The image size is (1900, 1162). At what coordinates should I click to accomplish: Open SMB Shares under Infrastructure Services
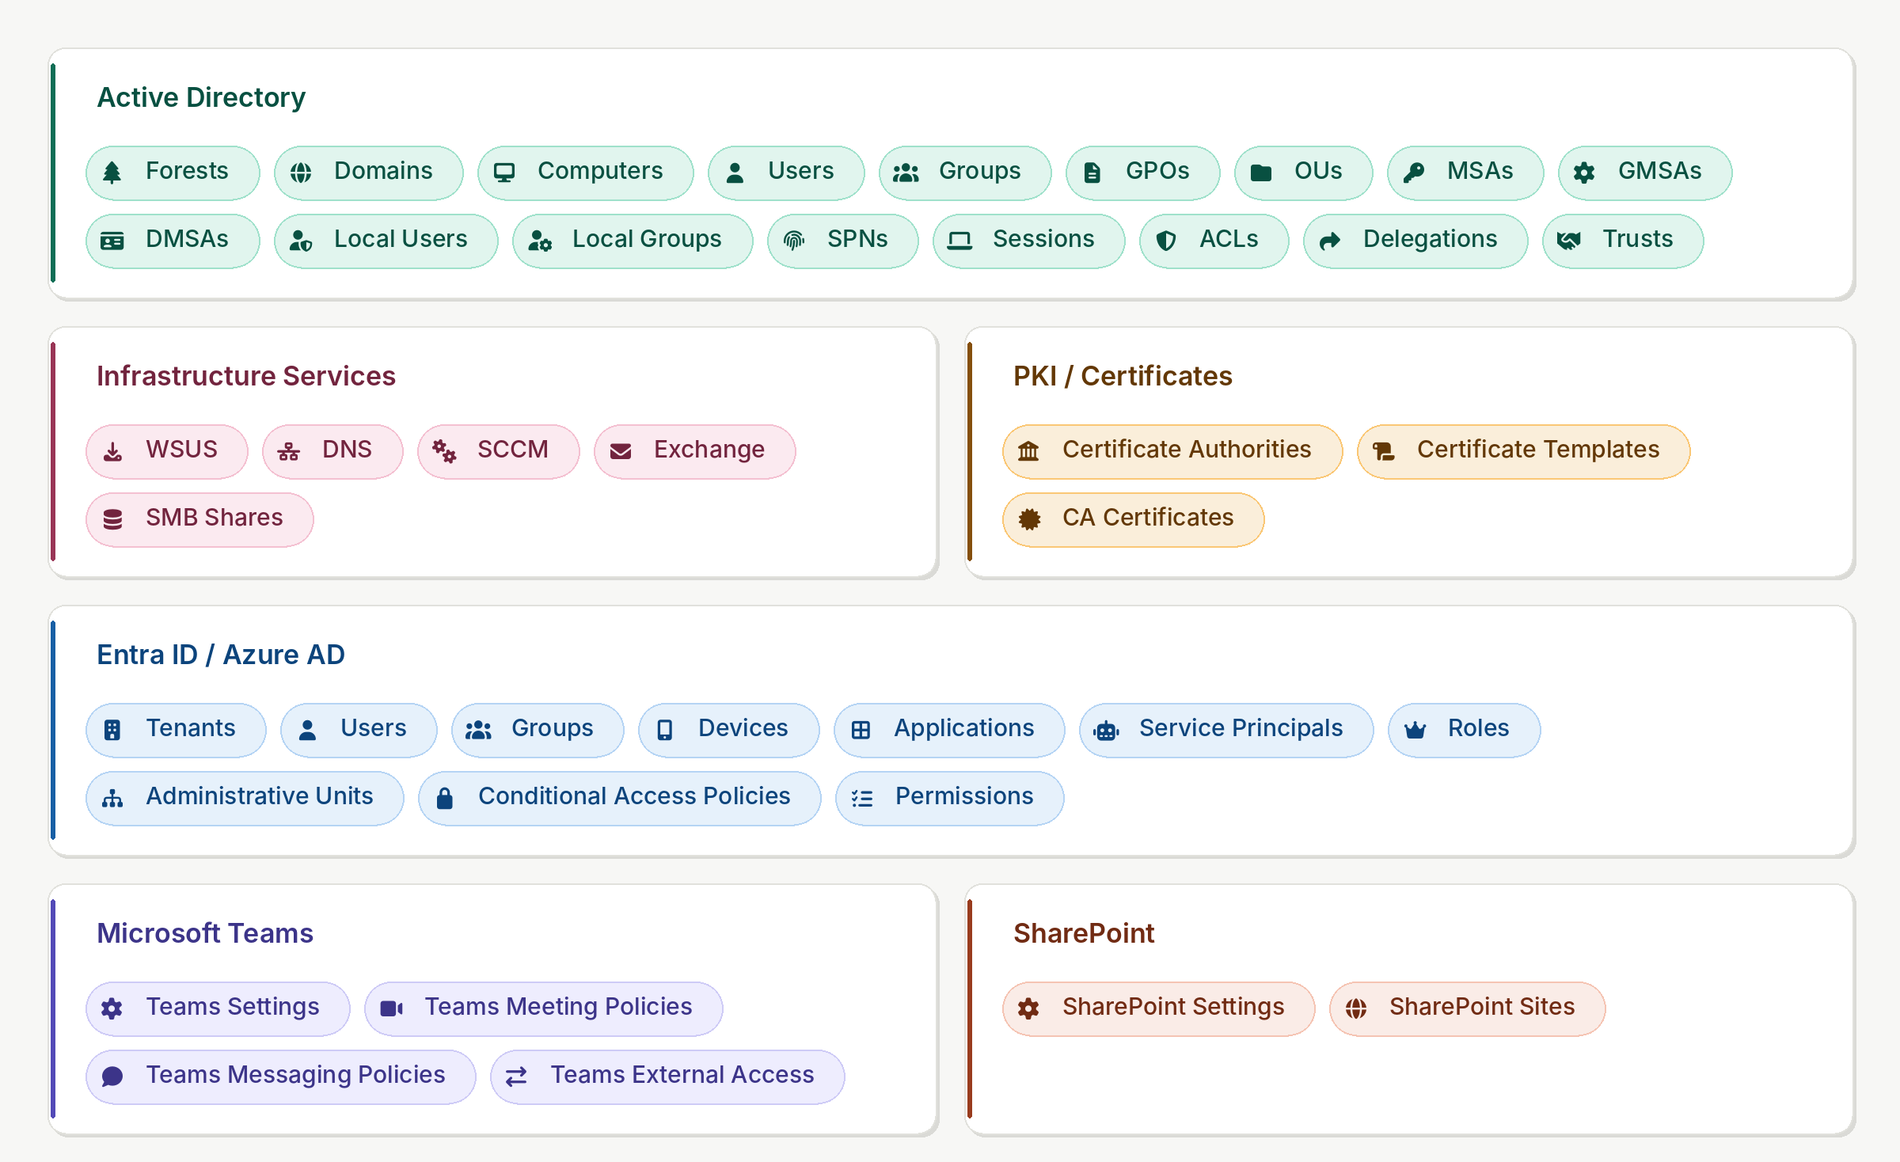click(x=199, y=518)
